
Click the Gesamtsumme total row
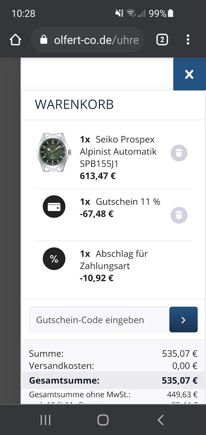pos(113,380)
